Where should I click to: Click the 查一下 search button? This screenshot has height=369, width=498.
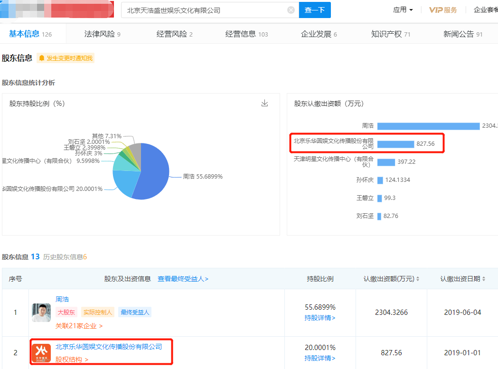click(x=315, y=10)
